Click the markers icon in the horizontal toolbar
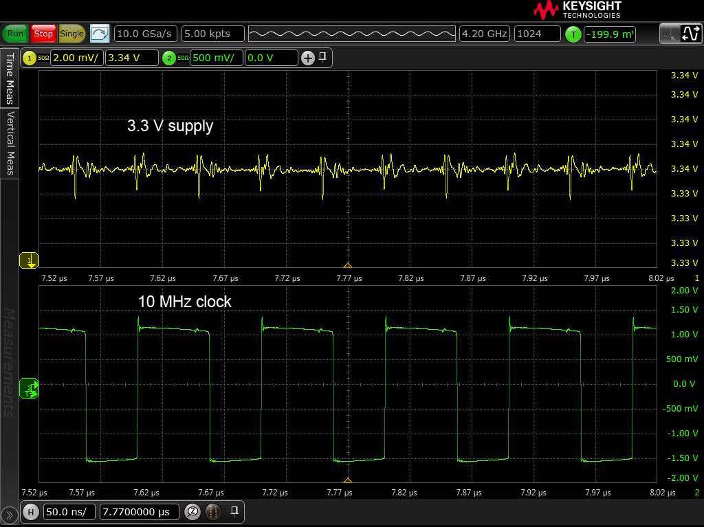Viewport: 704px width, 527px height. (x=214, y=512)
